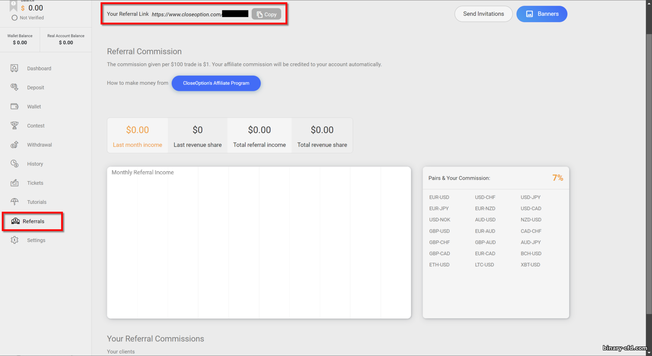Screen dimensions: 652x356
Task: Click the Wallet icon in sidebar
Action: click(x=14, y=106)
